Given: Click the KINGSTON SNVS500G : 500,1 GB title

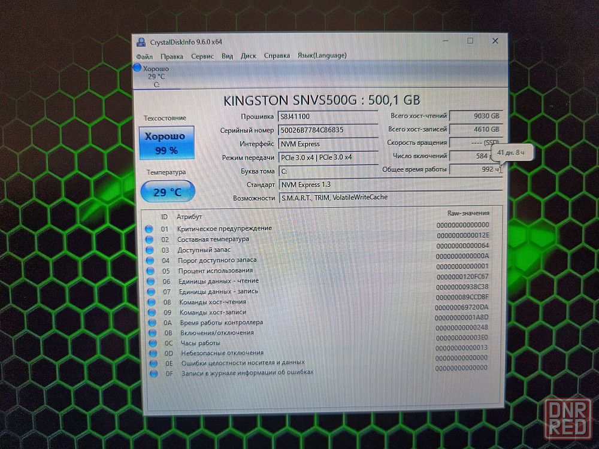Looking at the screenshot, I should [322, 101].
